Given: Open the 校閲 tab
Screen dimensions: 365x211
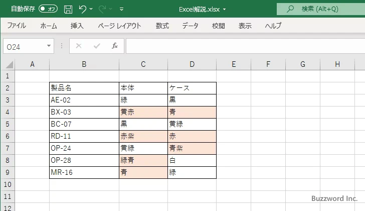Looking at the screenshot, I should point(219,26).
